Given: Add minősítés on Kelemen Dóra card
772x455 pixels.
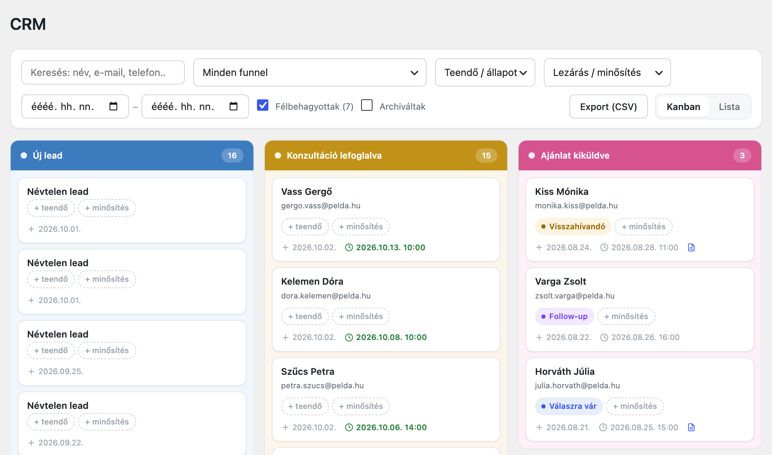Looking at the screenshot, I should pyautogui.click(x=361, y=316).
